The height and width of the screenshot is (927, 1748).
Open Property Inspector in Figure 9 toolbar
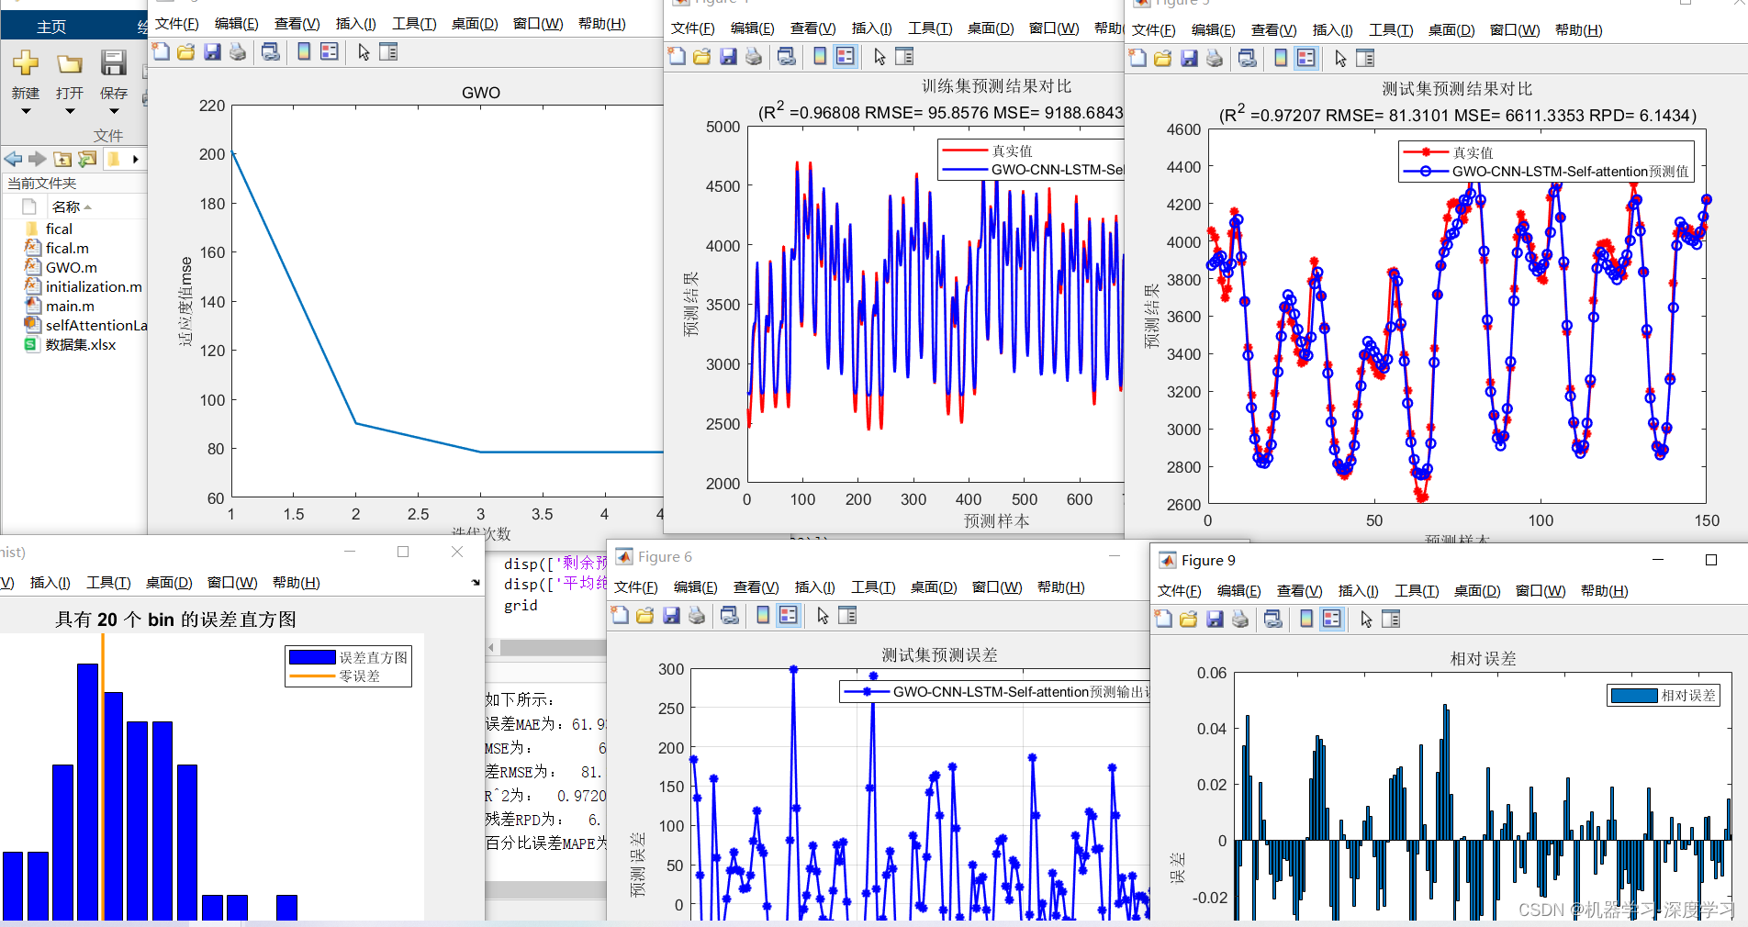pos(1391,619)
